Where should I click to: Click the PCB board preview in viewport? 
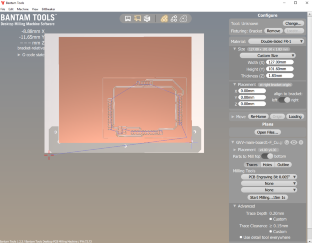click(125, 90)
